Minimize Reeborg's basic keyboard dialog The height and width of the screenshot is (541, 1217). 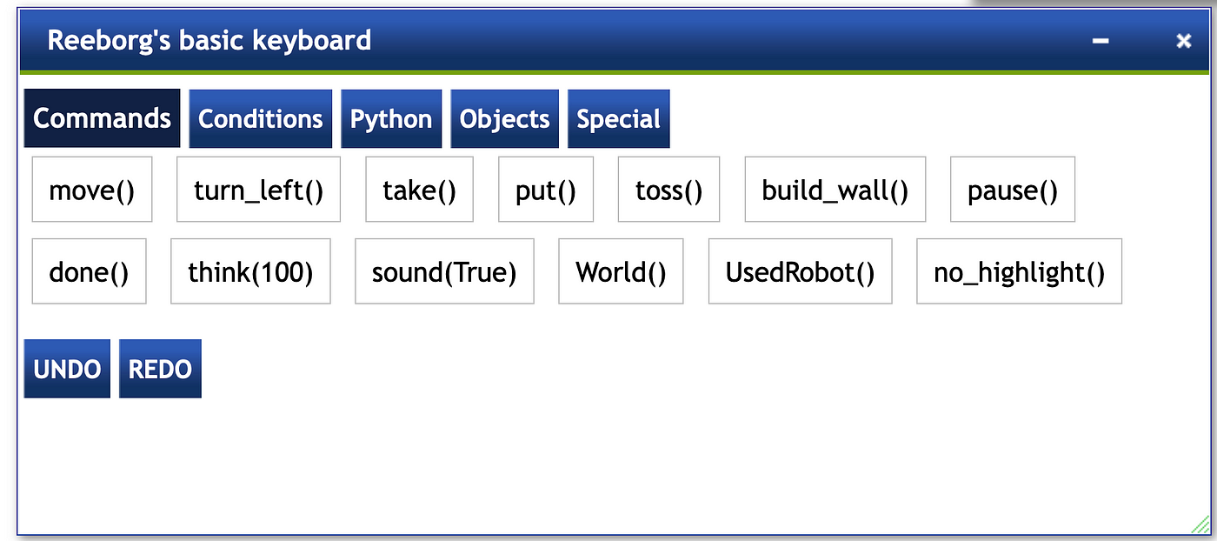1101,41
